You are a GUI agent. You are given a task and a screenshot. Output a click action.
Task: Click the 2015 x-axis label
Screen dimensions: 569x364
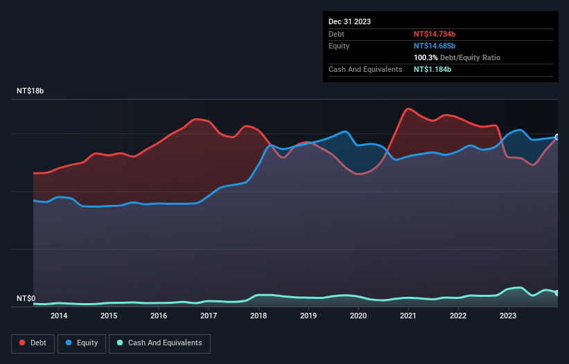109,316
